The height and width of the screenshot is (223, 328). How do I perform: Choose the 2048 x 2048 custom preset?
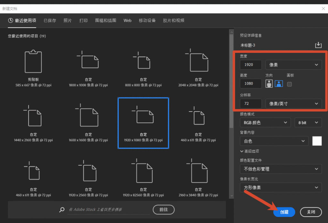pyautogui.click(x=198, y=68)
